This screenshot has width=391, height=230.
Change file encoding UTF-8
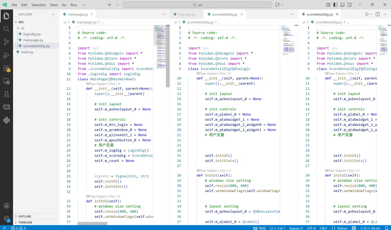point(311,228)
